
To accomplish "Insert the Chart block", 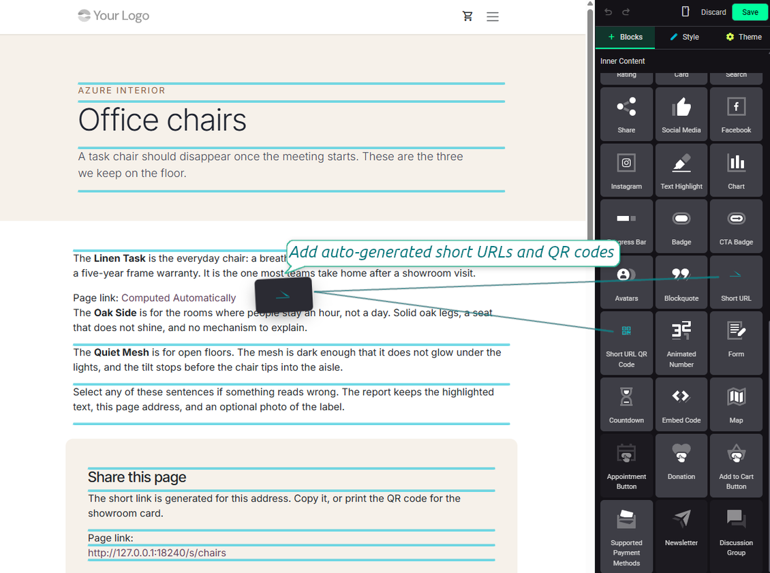I will coord(736,170).
